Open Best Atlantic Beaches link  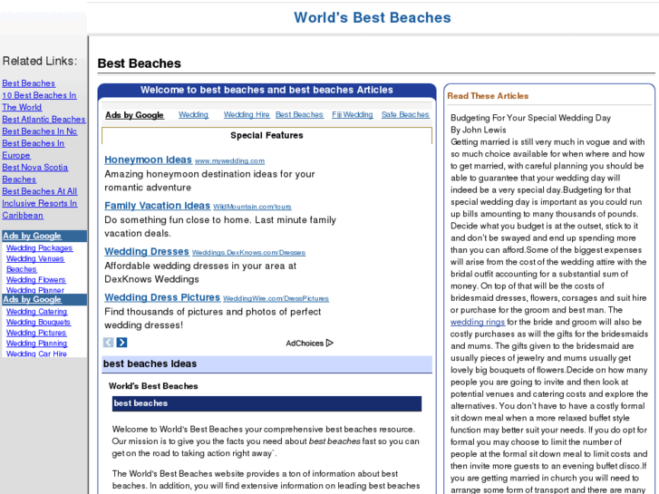click(x=44, y=120)
